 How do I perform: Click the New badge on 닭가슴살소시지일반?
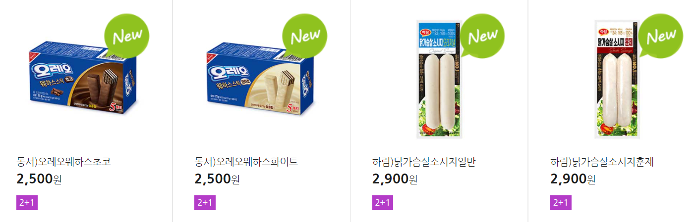(482, 36)
